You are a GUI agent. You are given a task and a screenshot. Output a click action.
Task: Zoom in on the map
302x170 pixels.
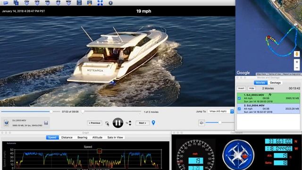point(297,62)
